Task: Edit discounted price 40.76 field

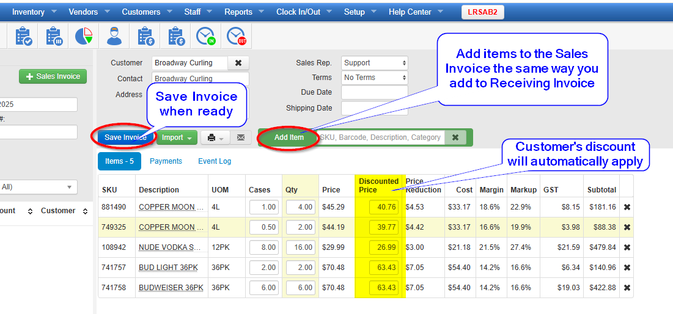Action: click(x=384, y=207)
